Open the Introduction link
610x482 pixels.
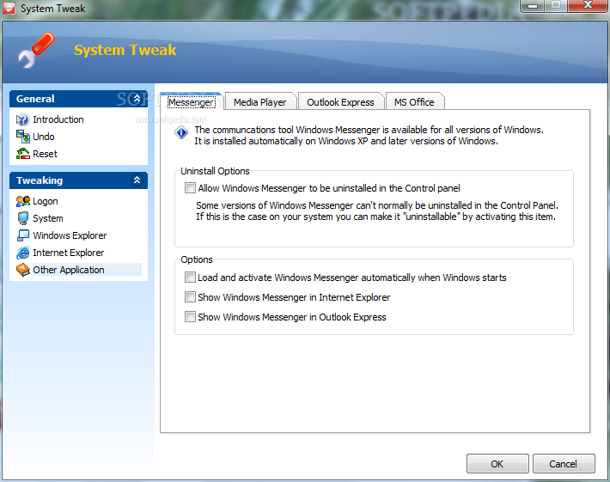tap(58, 119)
